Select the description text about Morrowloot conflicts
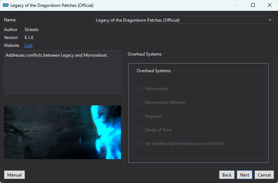Image resolution: width=278 pixels, height=183 pixels. point(56,55)
